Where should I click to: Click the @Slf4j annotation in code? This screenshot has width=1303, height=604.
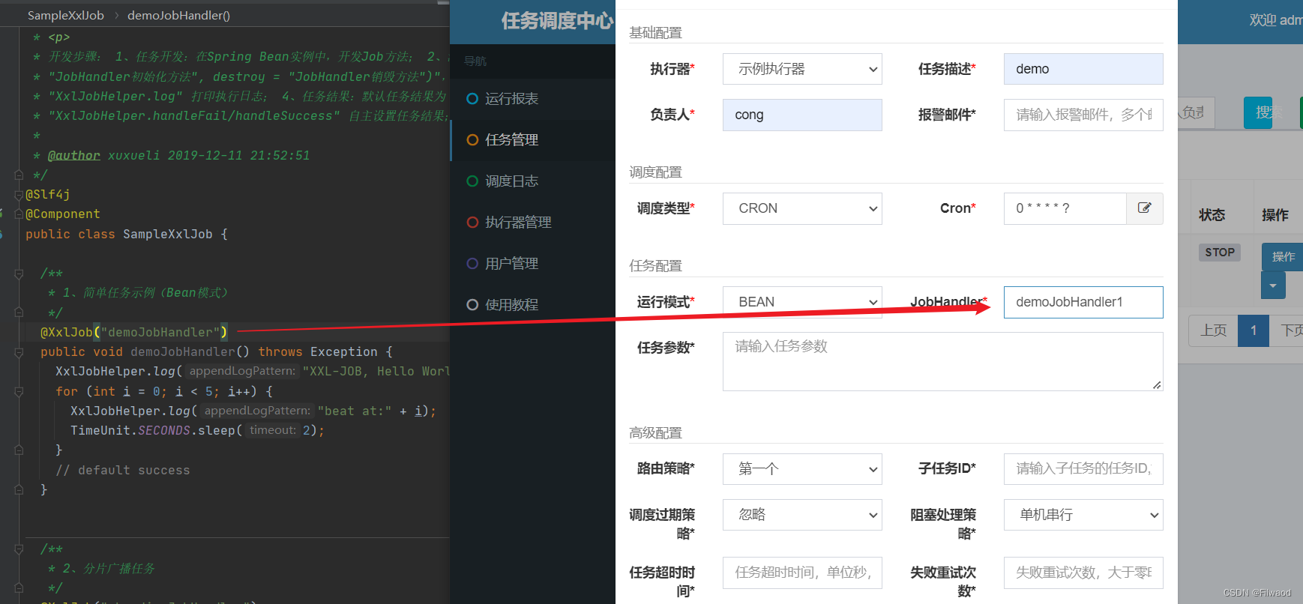coord(47,194)
